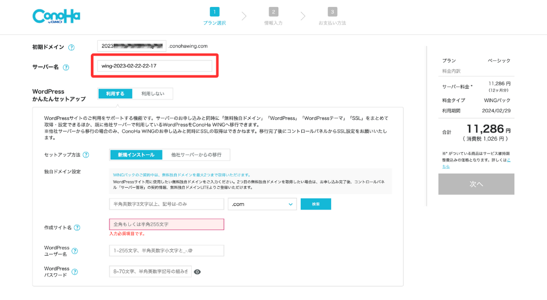
Task: Click the 検索 domain search button
Action: coord(316,204)
